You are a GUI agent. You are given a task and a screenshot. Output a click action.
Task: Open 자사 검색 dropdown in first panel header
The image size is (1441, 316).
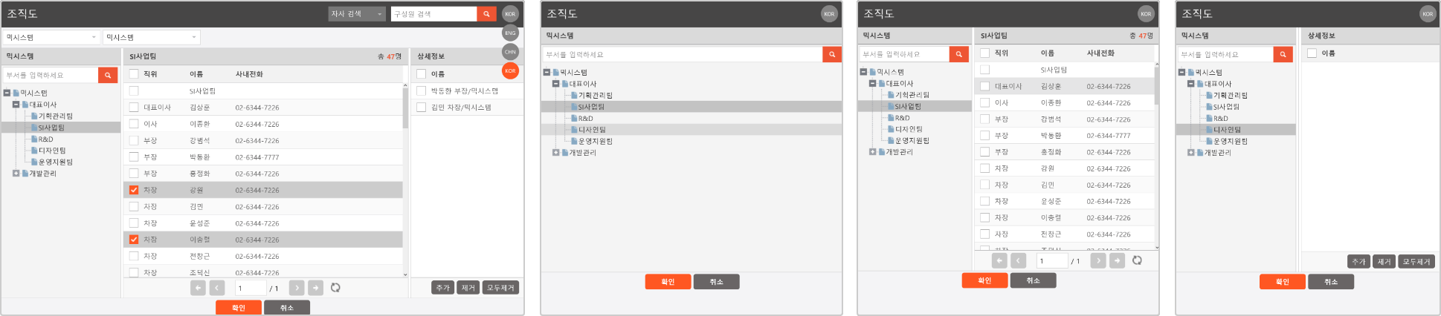click(357, 14)
